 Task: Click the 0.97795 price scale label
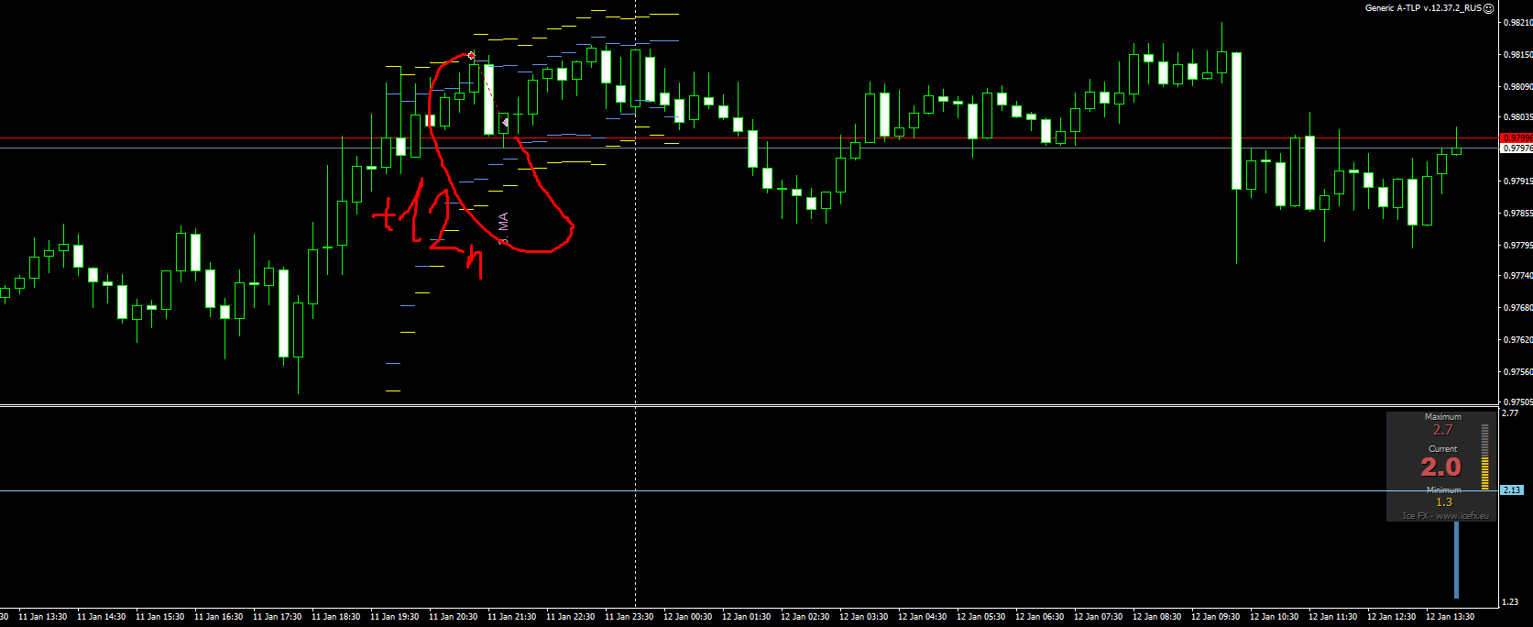1517,246
